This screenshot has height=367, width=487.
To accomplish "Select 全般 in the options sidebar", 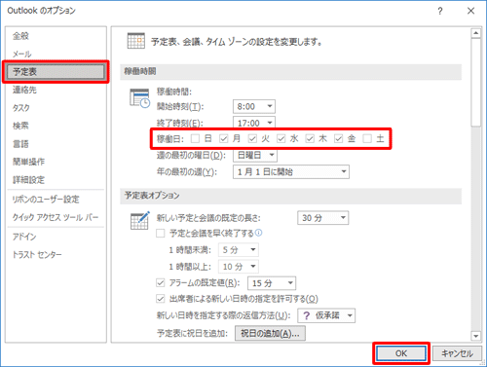I will pyautogui.click(x=56, y=36).
